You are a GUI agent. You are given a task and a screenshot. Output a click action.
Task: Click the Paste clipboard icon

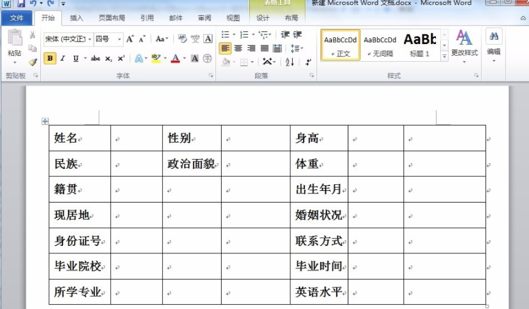[x=15, y=37]
